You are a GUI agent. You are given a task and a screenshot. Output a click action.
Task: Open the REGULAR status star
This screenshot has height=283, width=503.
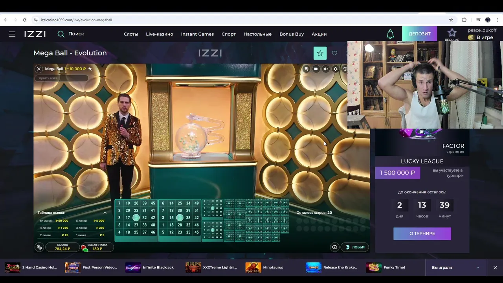point(452,34)
